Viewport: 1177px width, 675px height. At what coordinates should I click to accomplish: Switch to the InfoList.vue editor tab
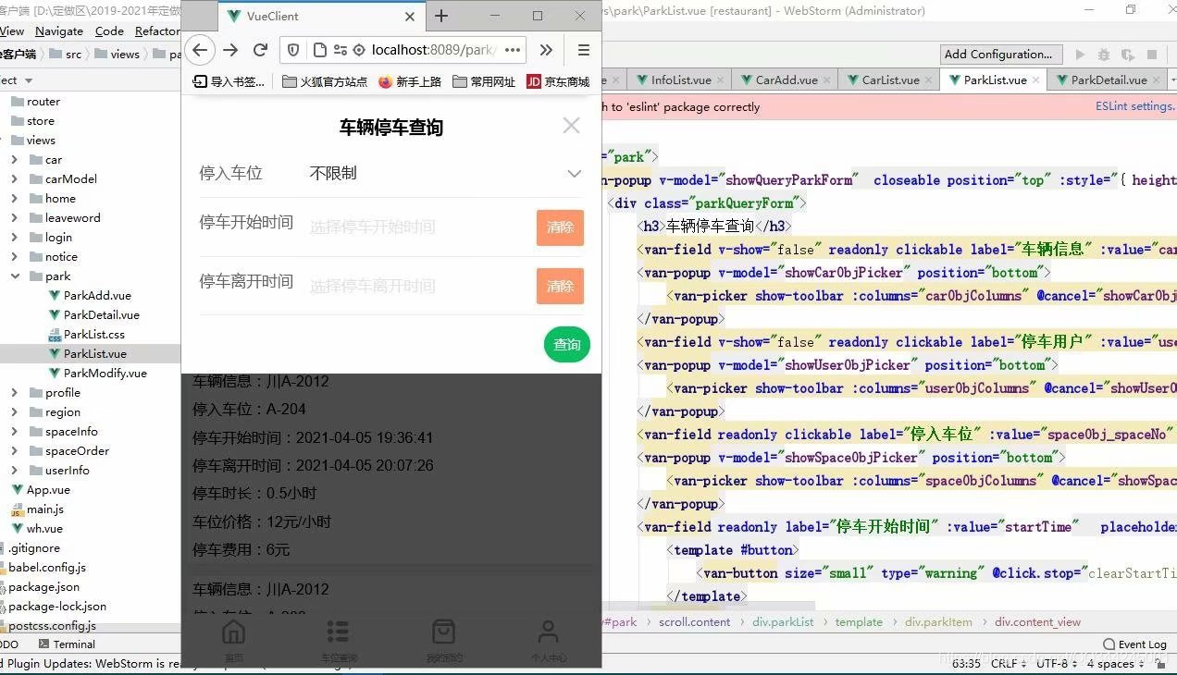681,80
